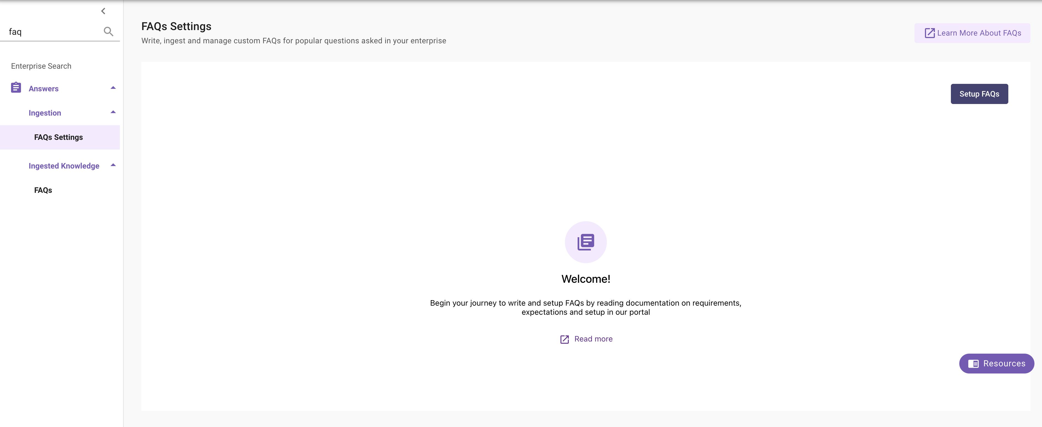Open Learn More About FAQs
Screen dimensions: 1042x427
click(x=972, y=33)
